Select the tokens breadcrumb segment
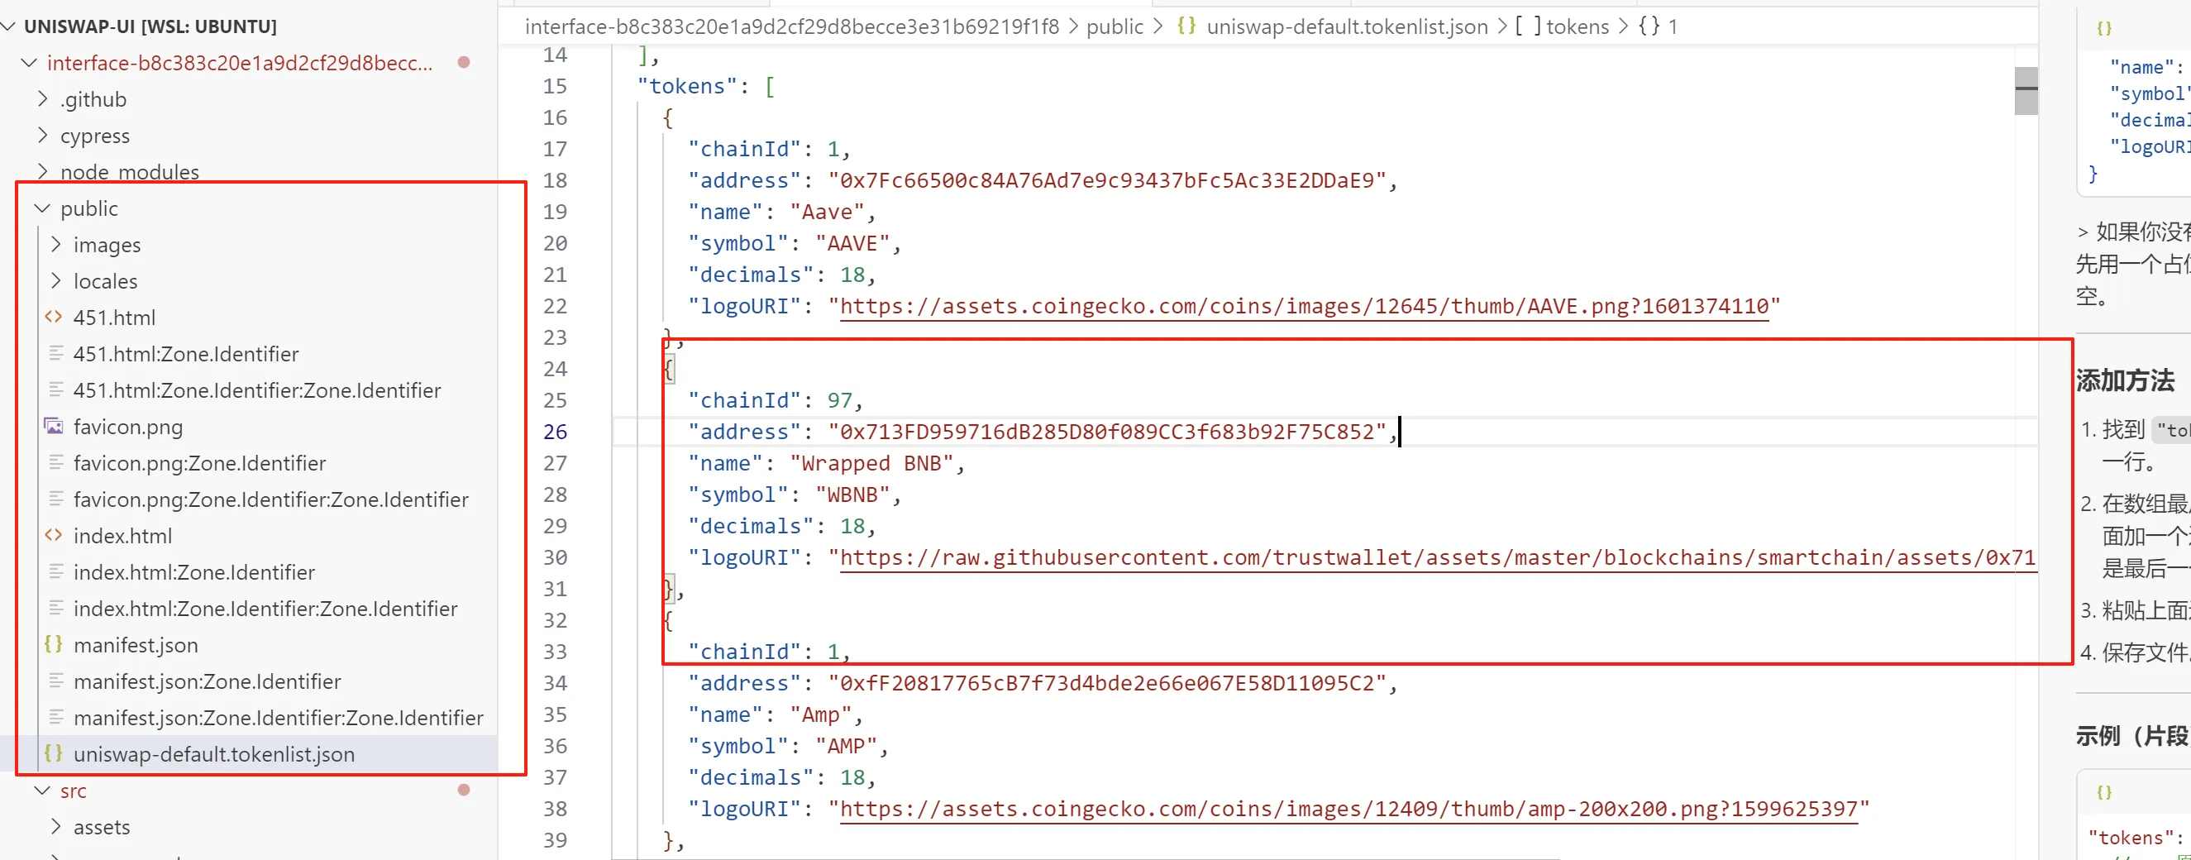Screen dimensions: 2191x860 (x=1576, y=26)
